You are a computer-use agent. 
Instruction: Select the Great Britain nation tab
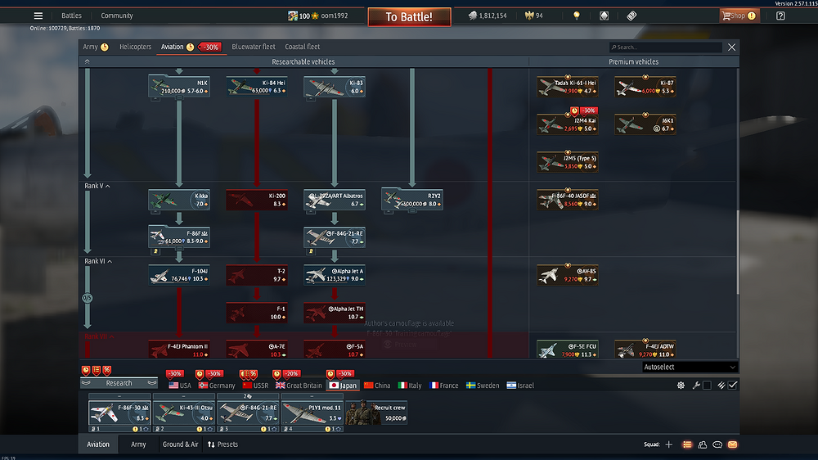click(x=299, y=386)
